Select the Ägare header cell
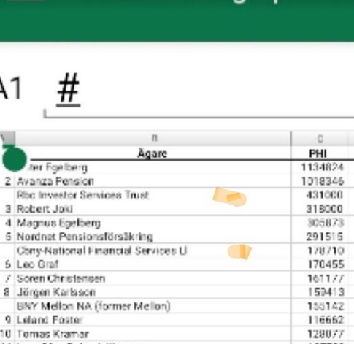Screen dimensions: 354x344 click(153, 153)
